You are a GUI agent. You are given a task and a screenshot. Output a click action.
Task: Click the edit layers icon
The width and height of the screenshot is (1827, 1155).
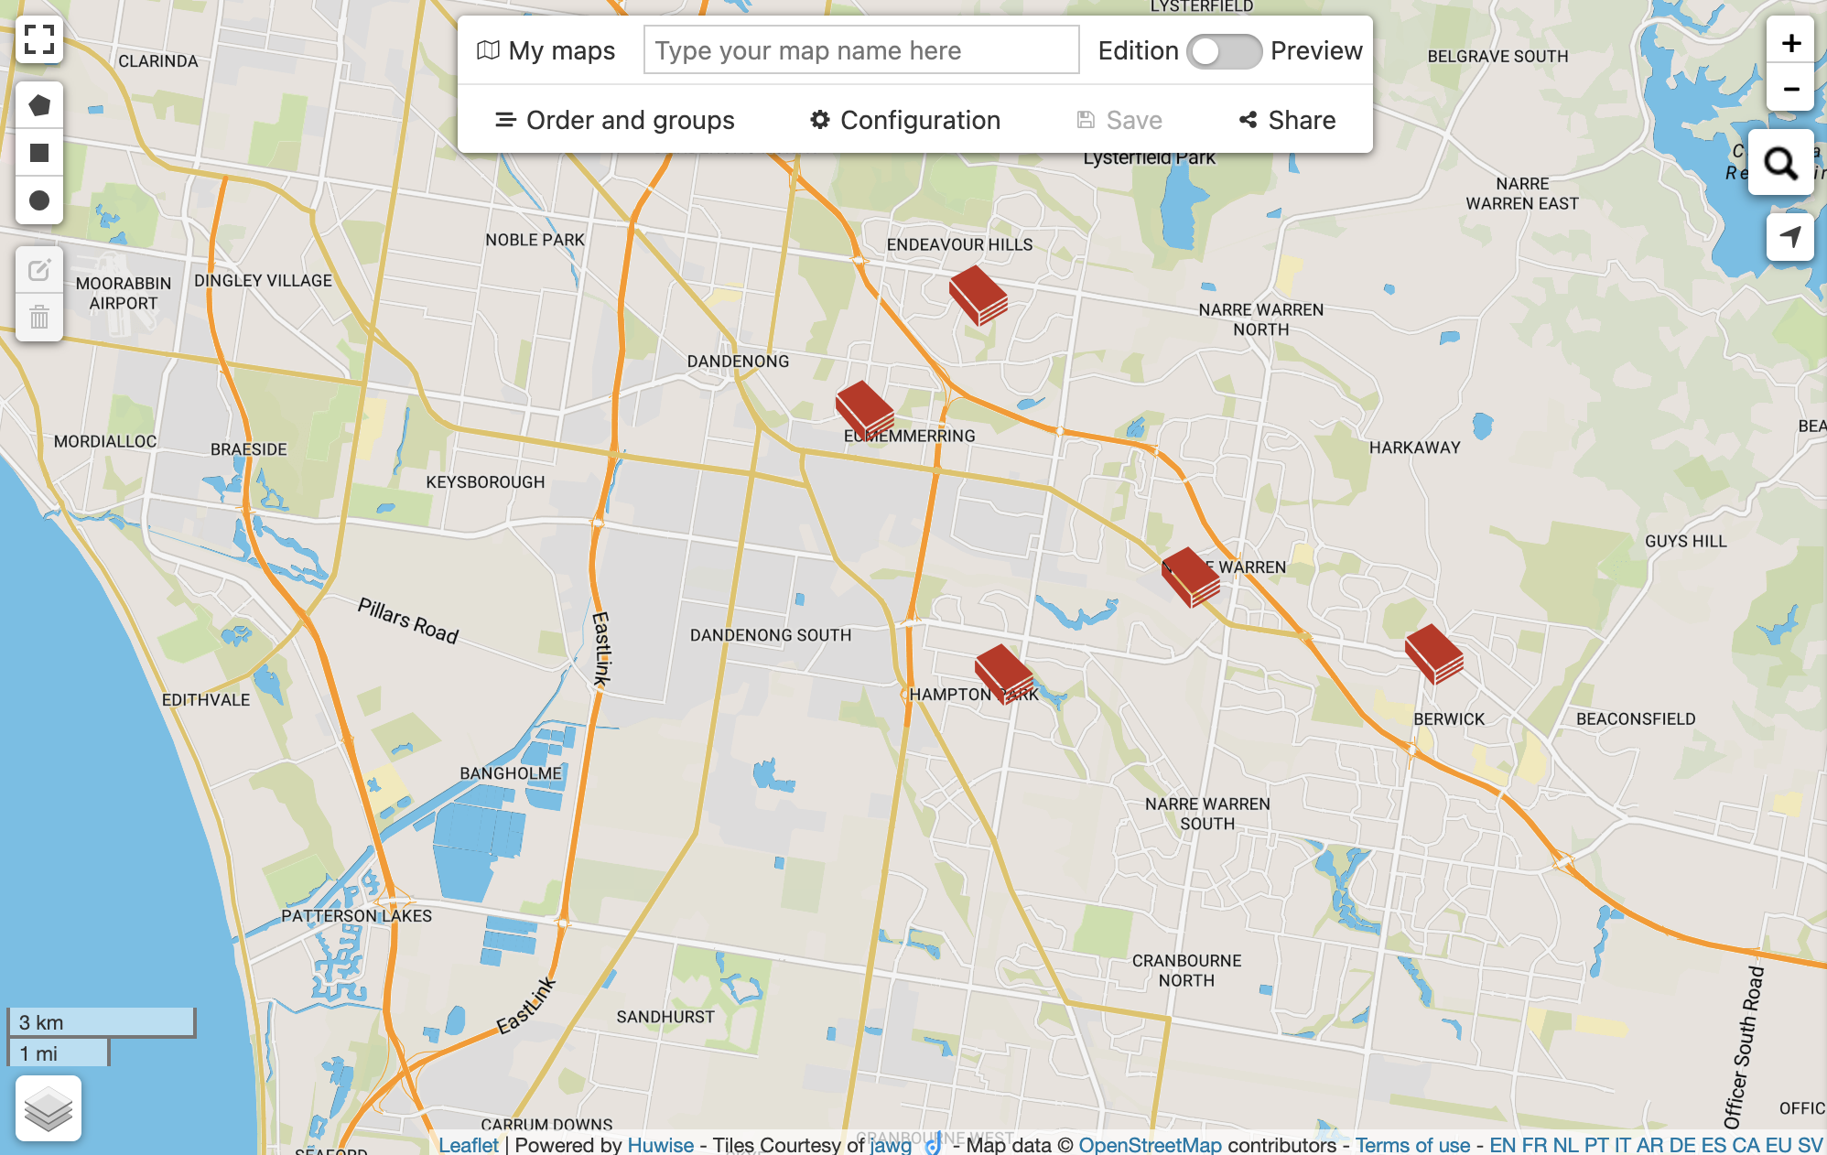click(x=39, y=270)
